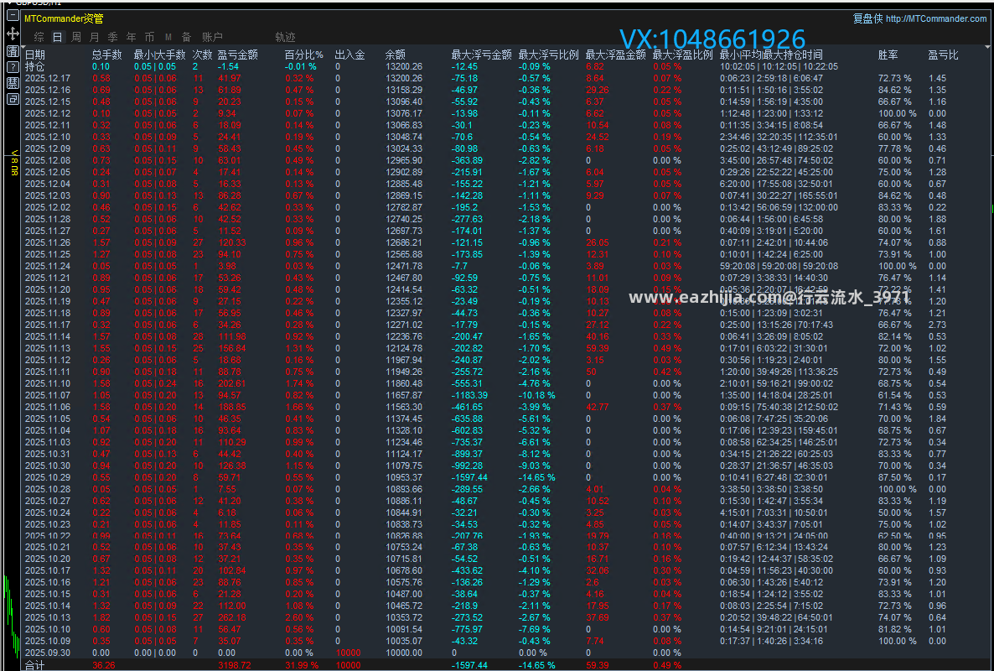994x671 pixels.
Task: Click the 31.99 % total percentage
Action: [x=302, y=665]
